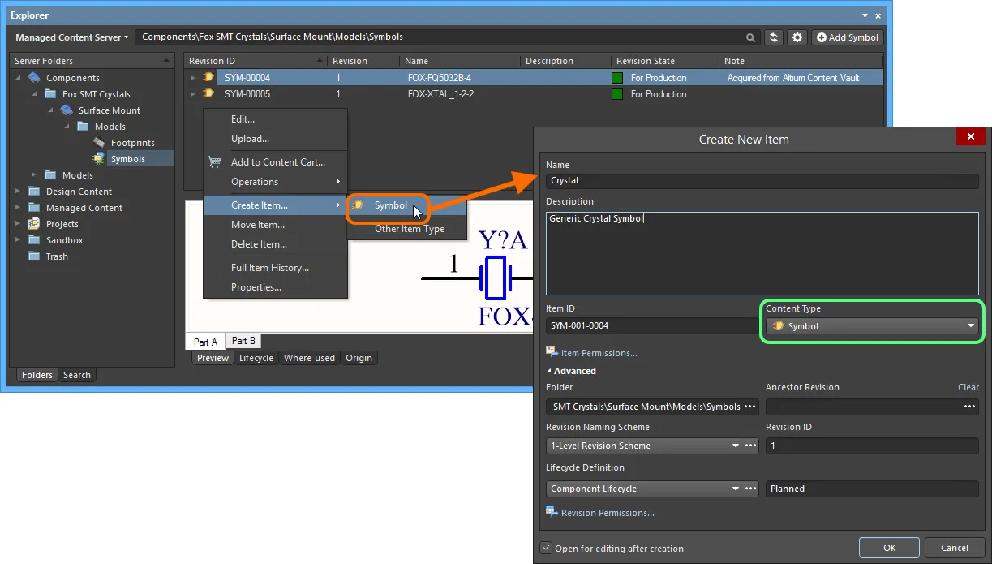Switch to the Where-used tab

pos(309,358)
